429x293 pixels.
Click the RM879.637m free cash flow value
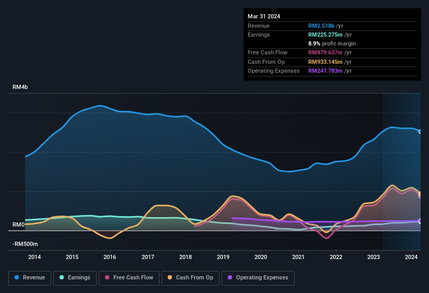[326, 52]
